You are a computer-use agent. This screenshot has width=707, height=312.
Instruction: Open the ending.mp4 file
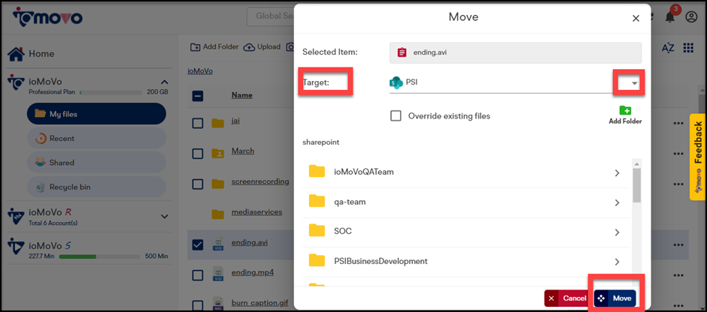(x=253, y=273)
